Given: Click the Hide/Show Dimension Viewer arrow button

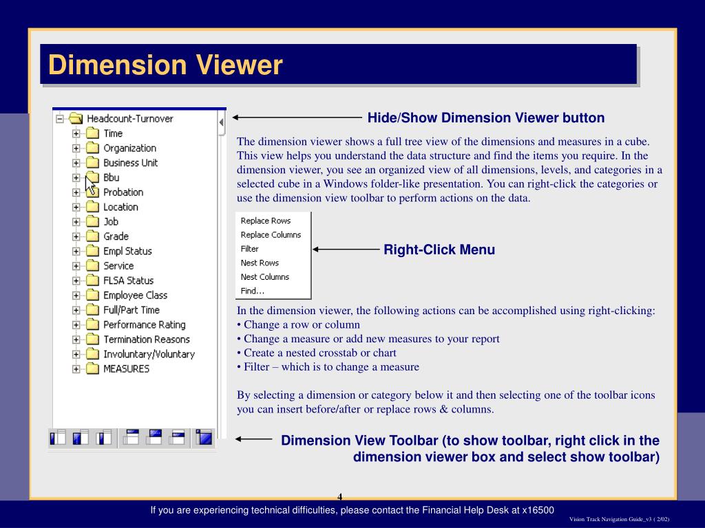Looking at the screenshot, I should [221, 122].
